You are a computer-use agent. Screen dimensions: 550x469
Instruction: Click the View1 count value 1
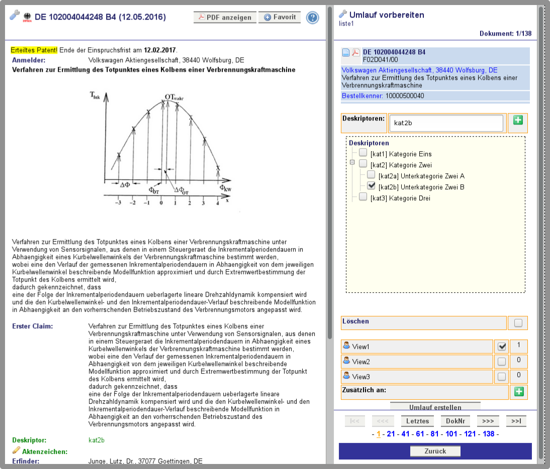[518, 345]
